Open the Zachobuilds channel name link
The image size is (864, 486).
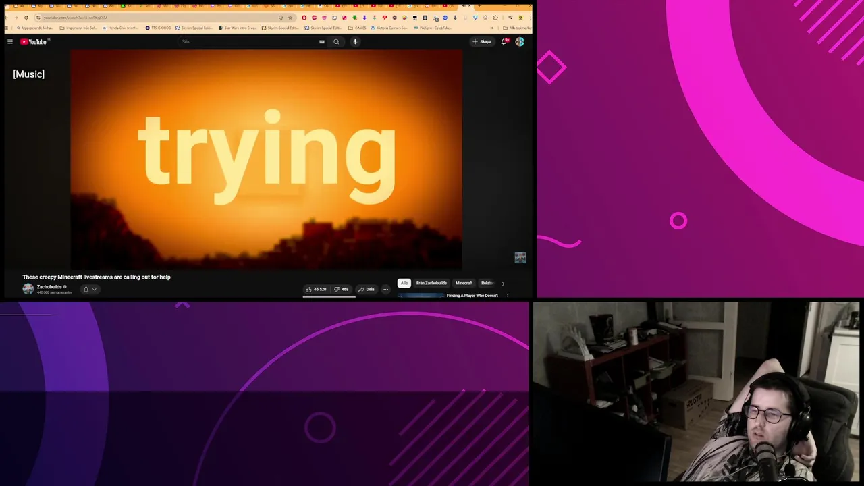click(49, 287)
